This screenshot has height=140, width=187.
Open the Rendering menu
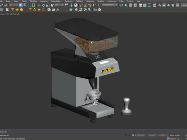[69, 1]
